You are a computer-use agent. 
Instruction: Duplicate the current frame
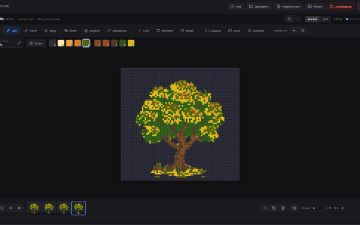(x=274, y=208)
